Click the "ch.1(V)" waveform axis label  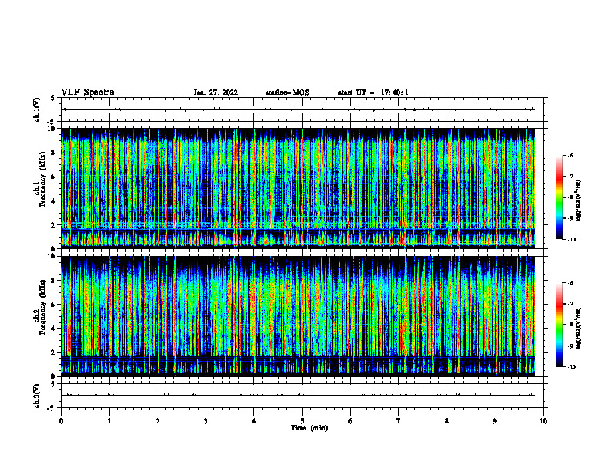point(36,110)
